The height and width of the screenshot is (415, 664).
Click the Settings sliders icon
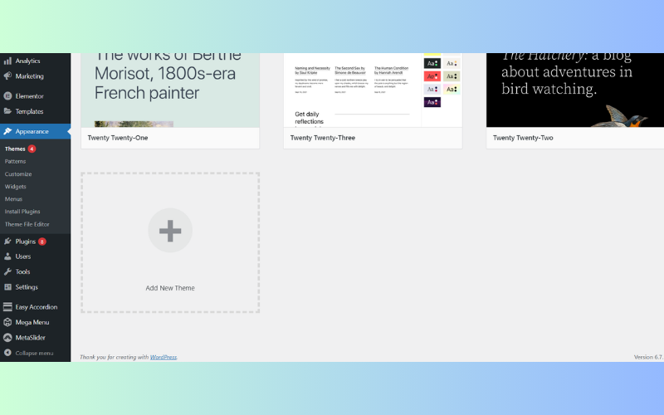(7, 287)
